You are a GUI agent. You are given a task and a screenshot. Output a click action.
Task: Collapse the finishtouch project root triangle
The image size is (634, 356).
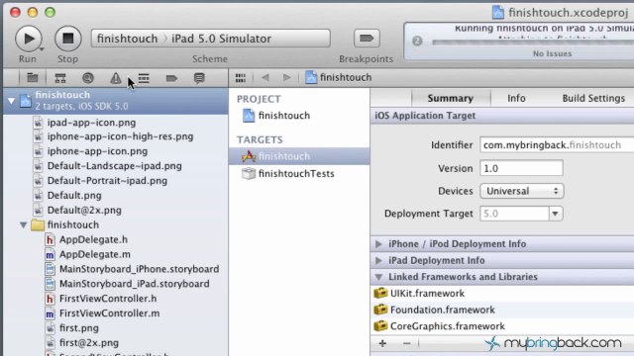[x=11, y=101]
